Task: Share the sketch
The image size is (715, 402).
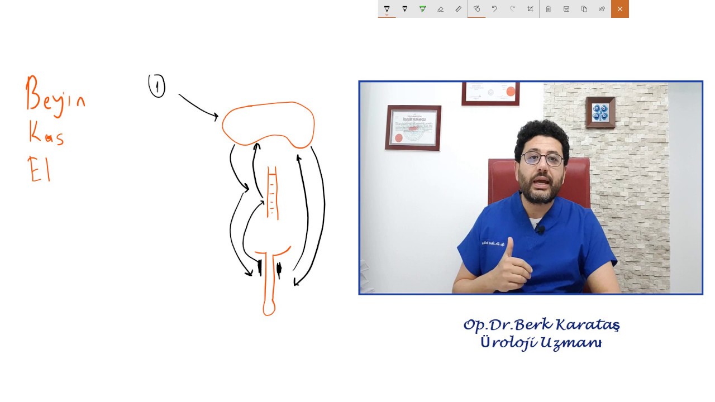Action: (x=602, y=9)
